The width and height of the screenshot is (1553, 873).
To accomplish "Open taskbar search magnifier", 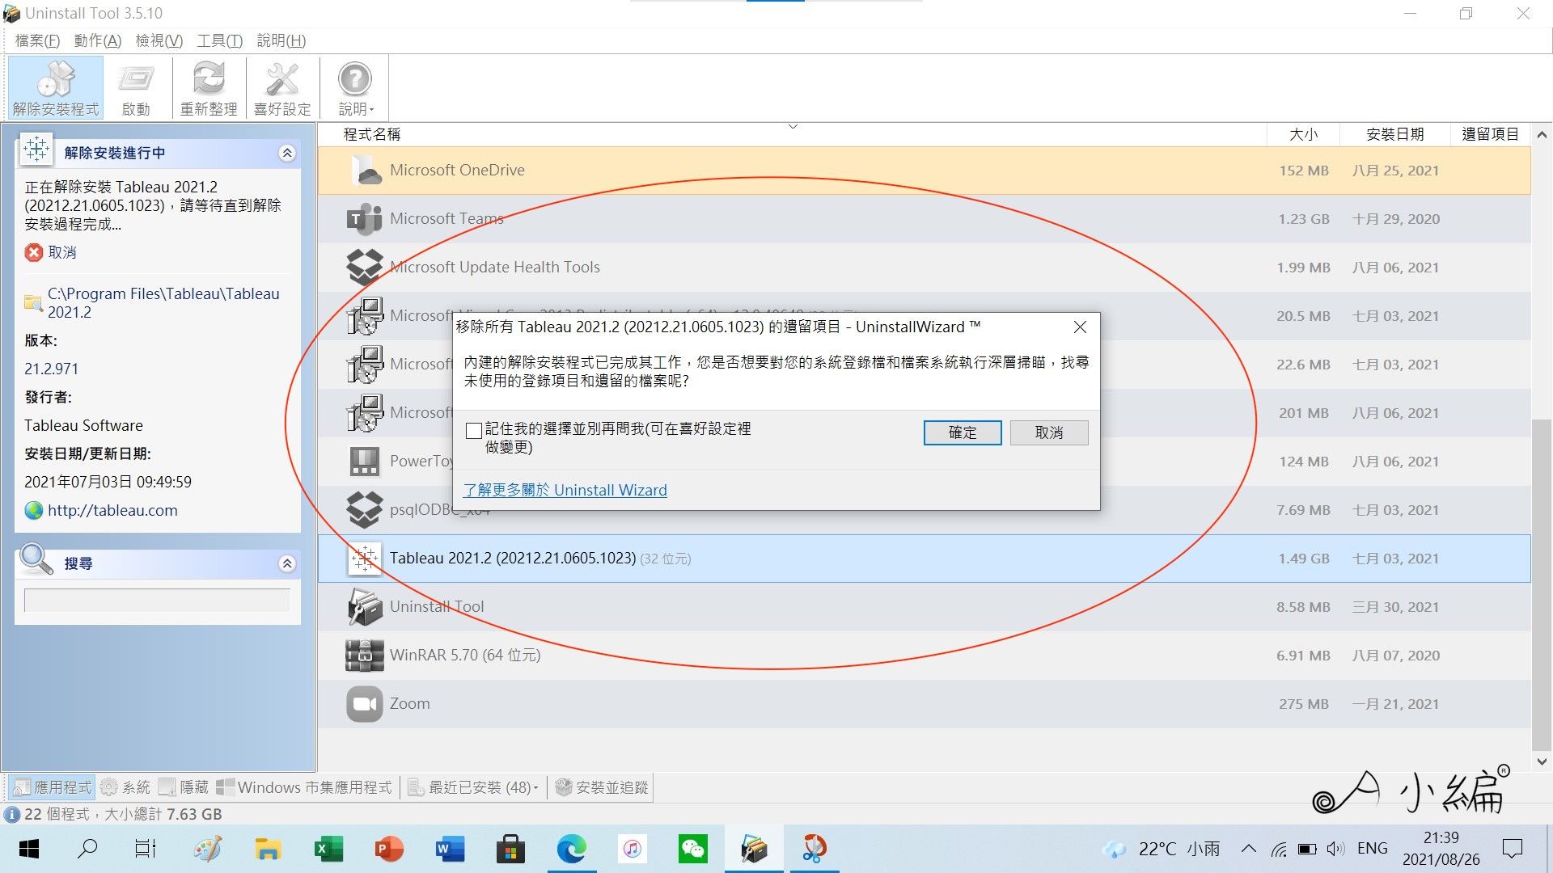I will pyautogui.click(x=87, y=849).
